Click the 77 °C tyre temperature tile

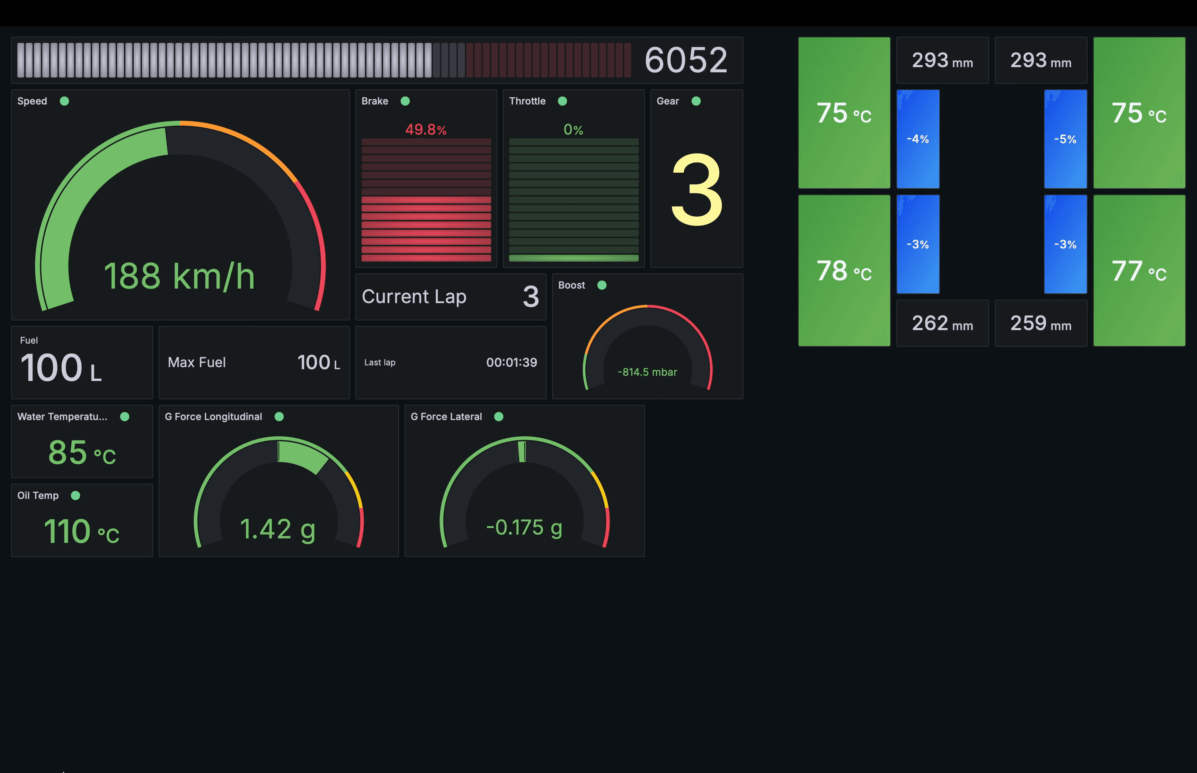[x=1139, y=271]
